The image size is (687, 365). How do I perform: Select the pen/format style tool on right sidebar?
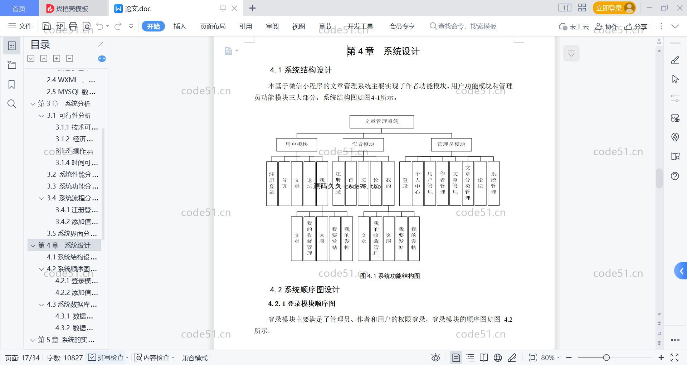pos(675,60)
